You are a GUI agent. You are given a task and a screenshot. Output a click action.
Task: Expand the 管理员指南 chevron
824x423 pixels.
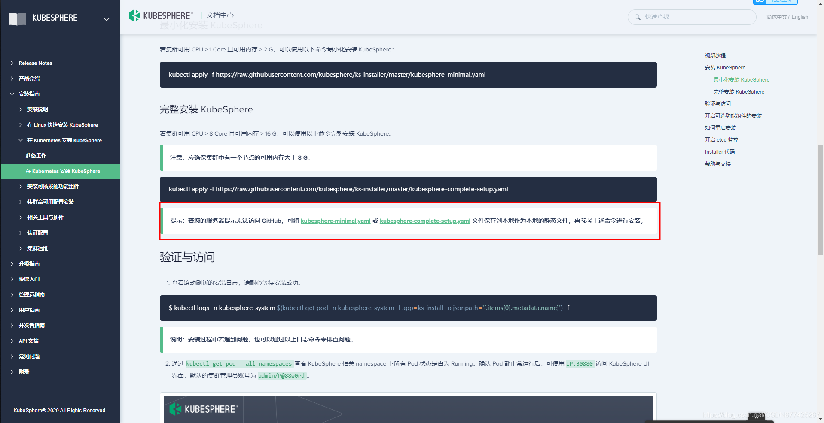pyautogui.click(x=12, y=295)
